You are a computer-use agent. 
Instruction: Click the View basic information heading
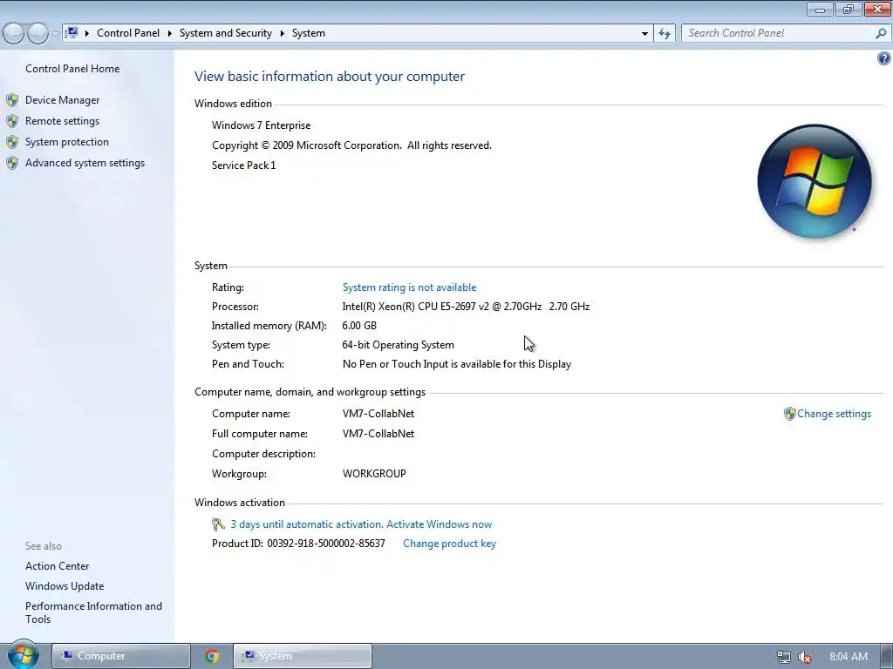click(329, 77)
